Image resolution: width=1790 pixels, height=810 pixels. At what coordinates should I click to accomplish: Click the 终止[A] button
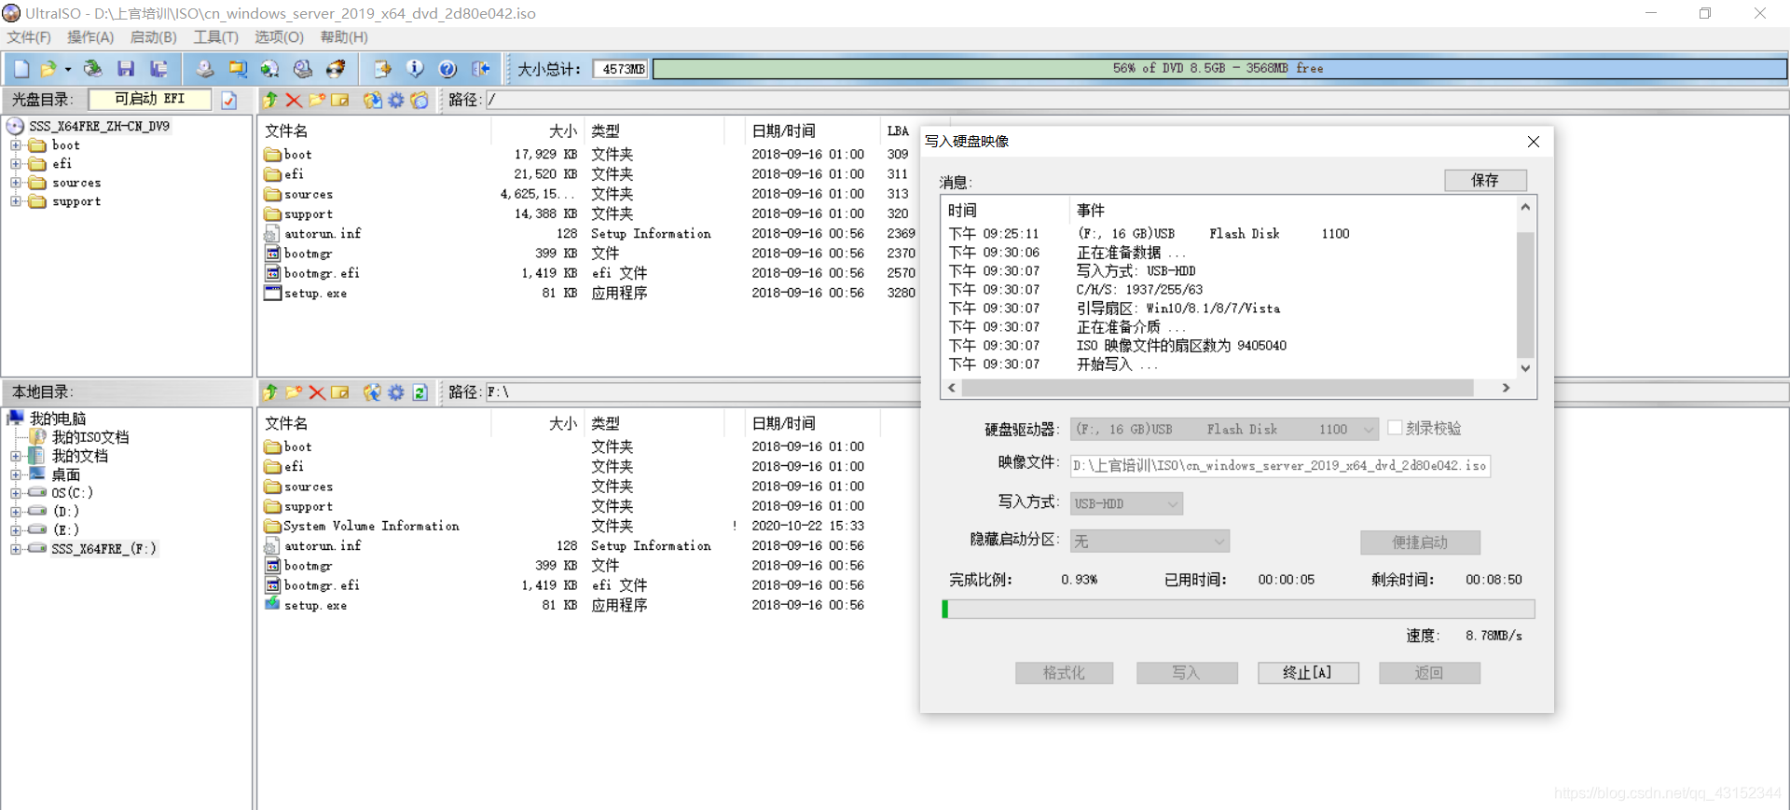click(x=1308, y=673)
